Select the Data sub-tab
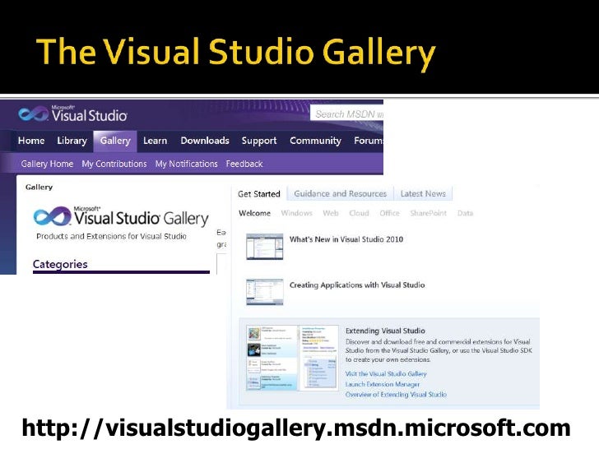Viewport: 599px width, 449px height. click(x=466, y=213)
